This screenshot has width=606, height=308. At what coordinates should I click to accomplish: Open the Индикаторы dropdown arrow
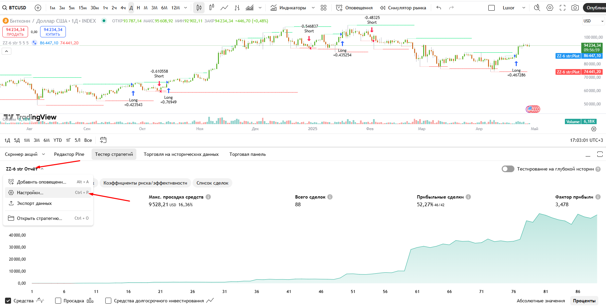pyautogui.click(x=313, y=8)
